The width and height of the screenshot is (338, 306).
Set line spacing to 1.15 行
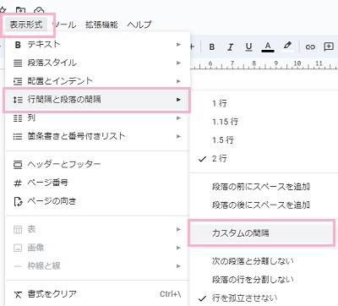(264, 122)
